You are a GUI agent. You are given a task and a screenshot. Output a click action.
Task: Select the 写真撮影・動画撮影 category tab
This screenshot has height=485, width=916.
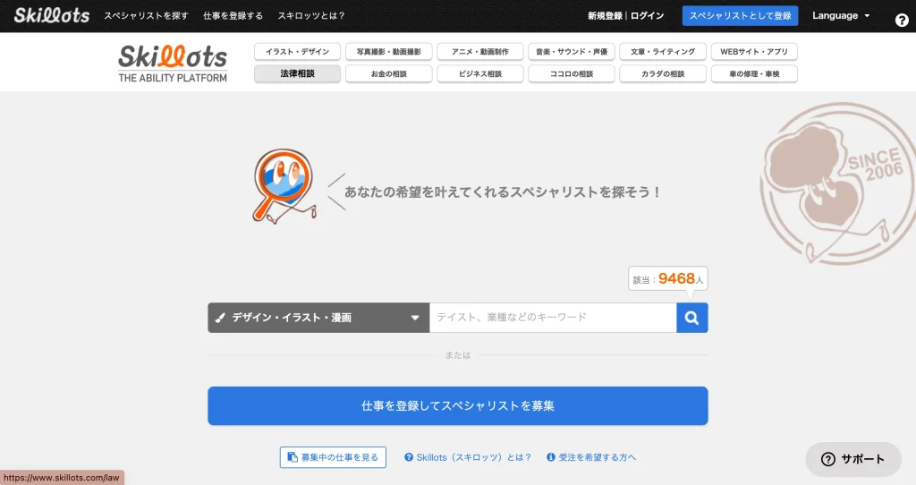[x=388, y=51]
